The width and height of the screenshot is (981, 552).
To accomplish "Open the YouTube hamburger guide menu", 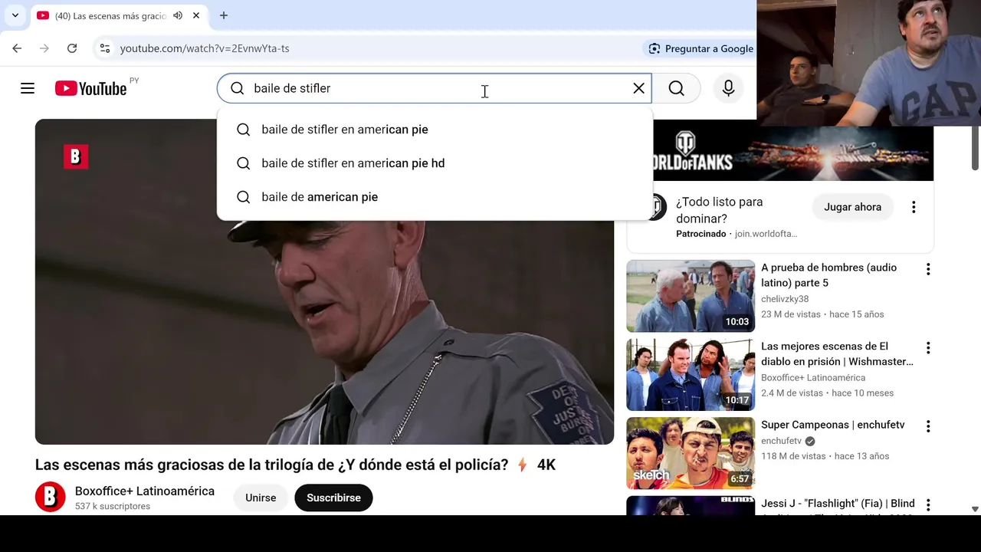I will point(28,88).
